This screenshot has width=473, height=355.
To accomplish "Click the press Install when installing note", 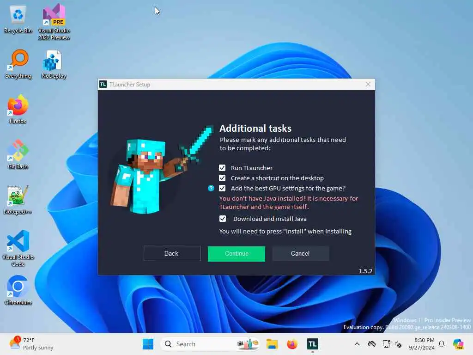I will pyautogui.click(x=285, y=232).
